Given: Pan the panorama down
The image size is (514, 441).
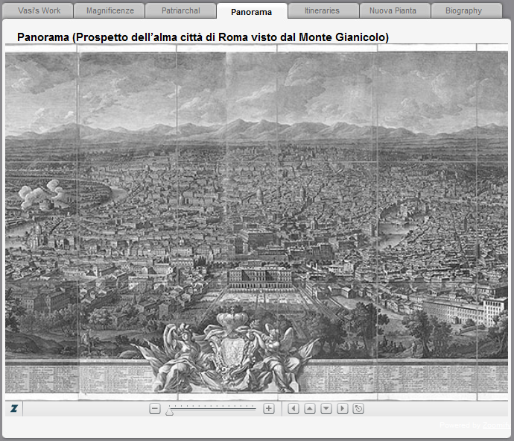Looking at the screenshot, I should tap(326, 409).
